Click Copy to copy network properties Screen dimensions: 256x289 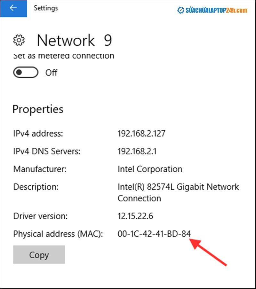click(39, 255)
